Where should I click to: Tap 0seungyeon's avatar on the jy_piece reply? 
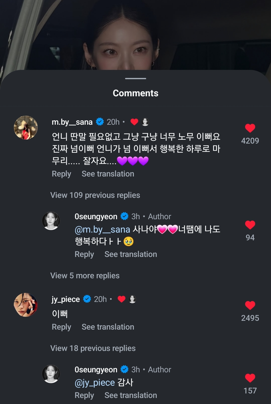(x=51, y=374)
